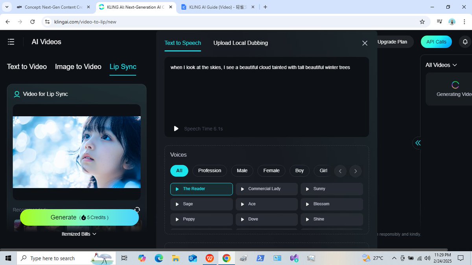472x265 pixels.
Task: Open API Calls
Action: tap(436, 42)
